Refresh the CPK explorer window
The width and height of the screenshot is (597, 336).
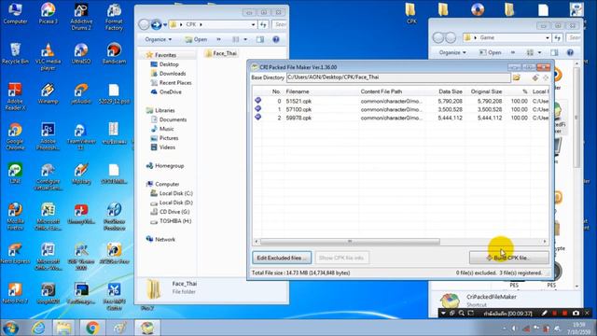(x=263, y=25)
